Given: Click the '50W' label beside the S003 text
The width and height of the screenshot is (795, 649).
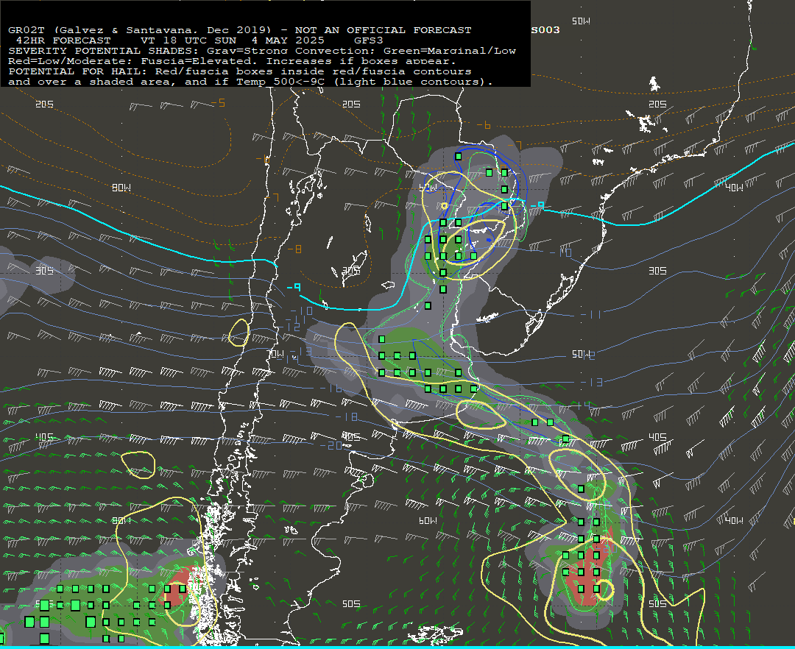Looking at the screenshot, I should click(581, 21).
